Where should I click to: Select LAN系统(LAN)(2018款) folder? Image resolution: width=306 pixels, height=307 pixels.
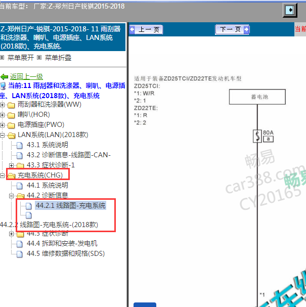[x=53, y=135]
